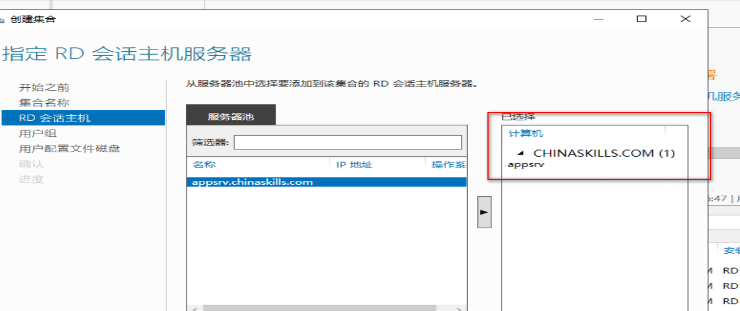Click the right arrow button to add server

484,212
